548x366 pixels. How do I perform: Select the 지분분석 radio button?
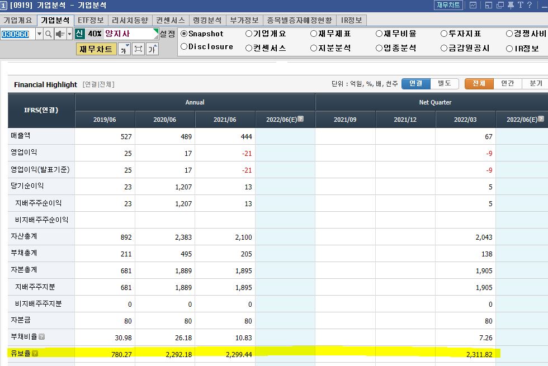pos(314,48)
